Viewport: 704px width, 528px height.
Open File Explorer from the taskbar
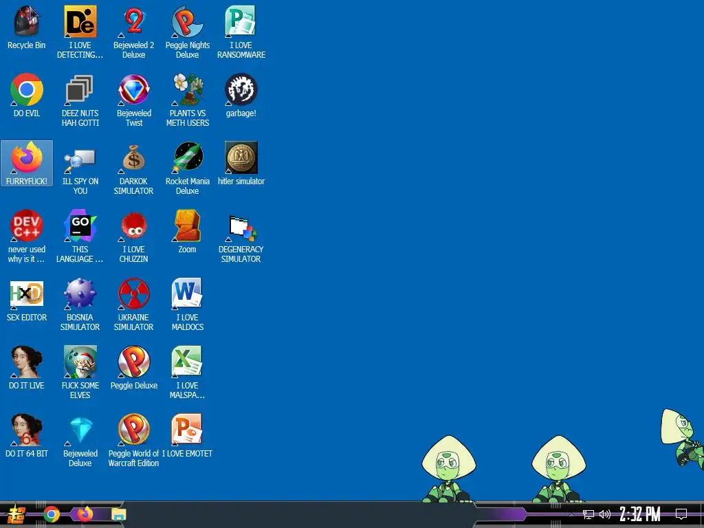click(118, 514)
